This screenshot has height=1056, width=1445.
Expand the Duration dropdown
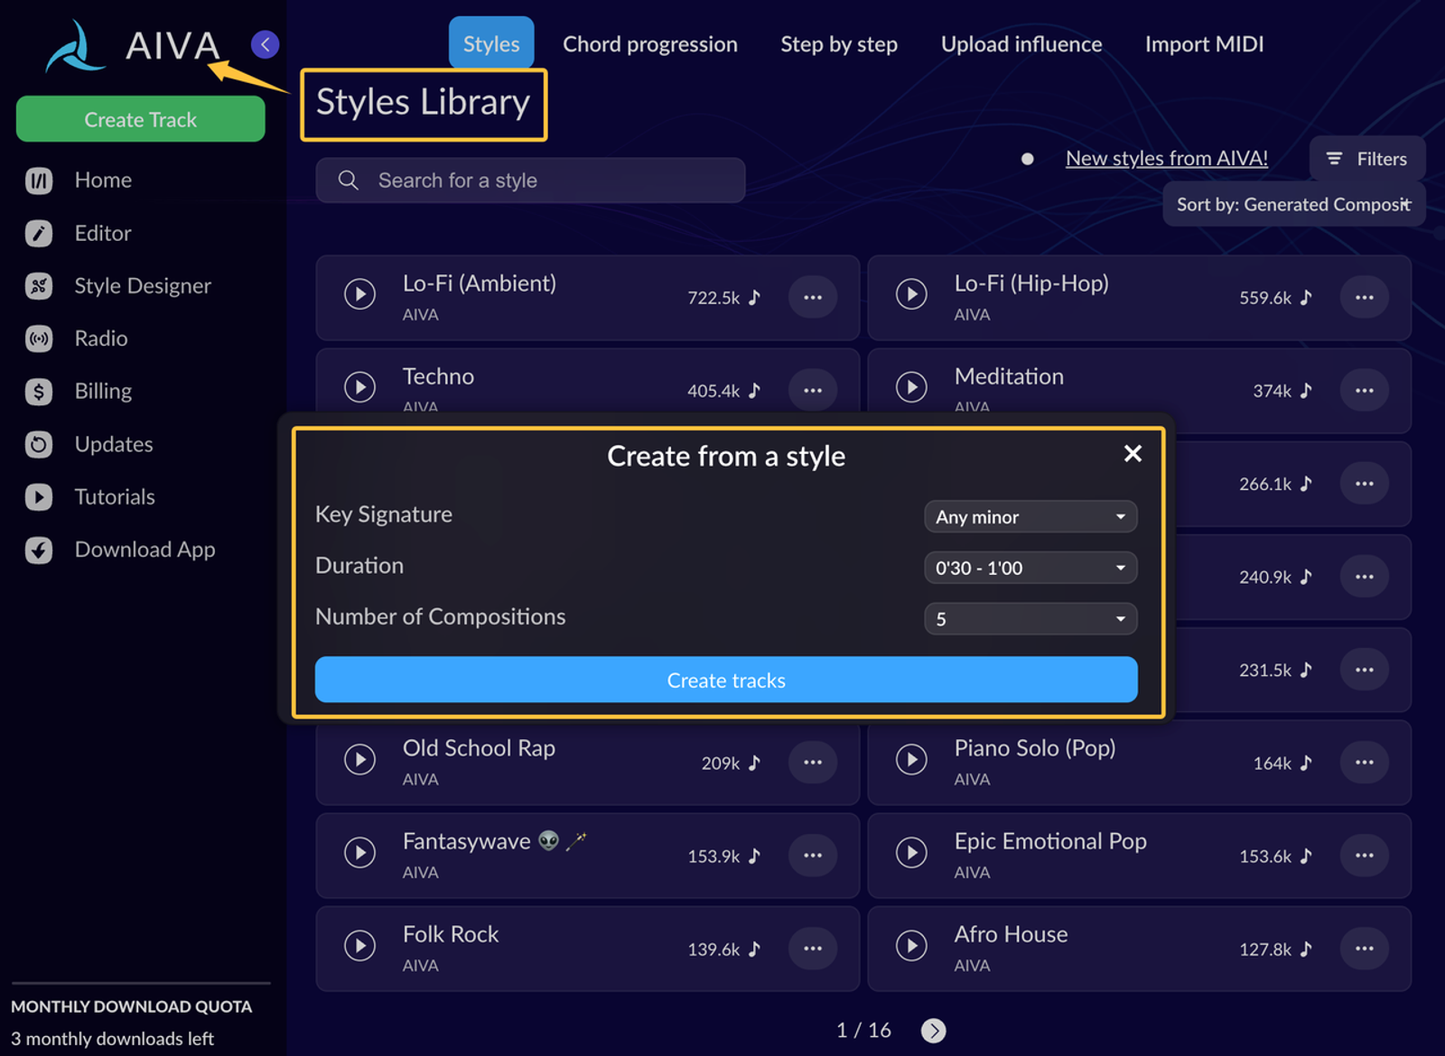1030,568
